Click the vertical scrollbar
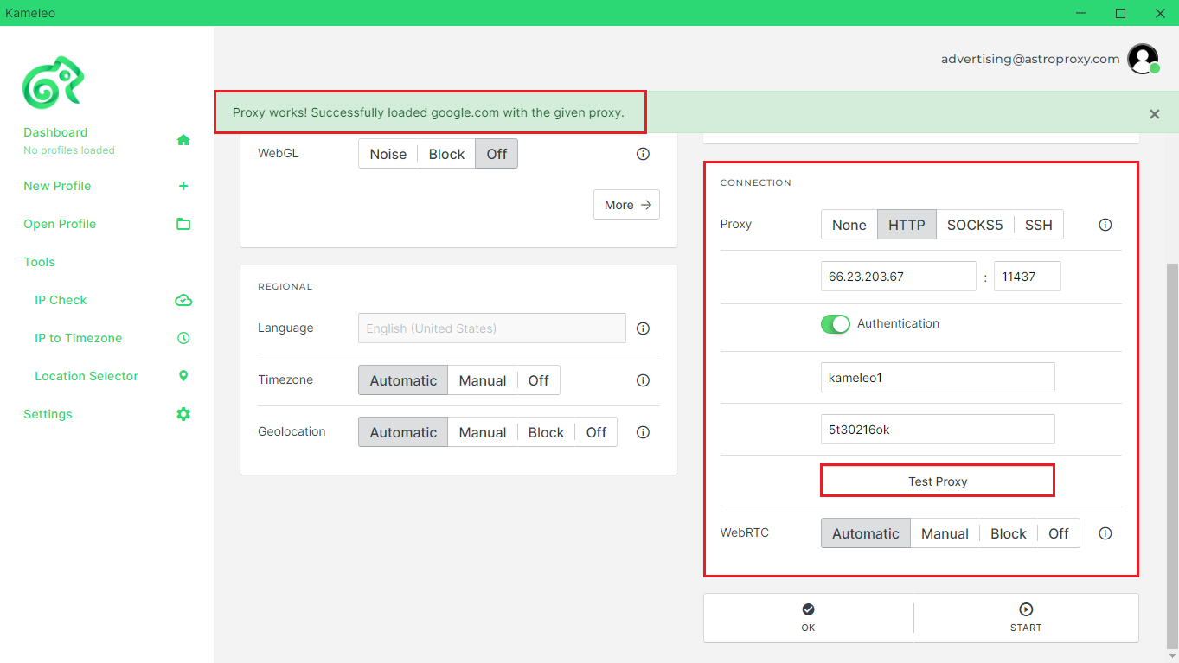Image resolution: width=1179 pixels, height=663 pixels. pos(1173,456)
